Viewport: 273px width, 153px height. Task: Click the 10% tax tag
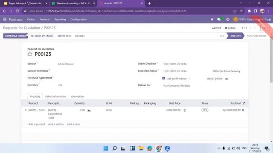pos(205,110)
